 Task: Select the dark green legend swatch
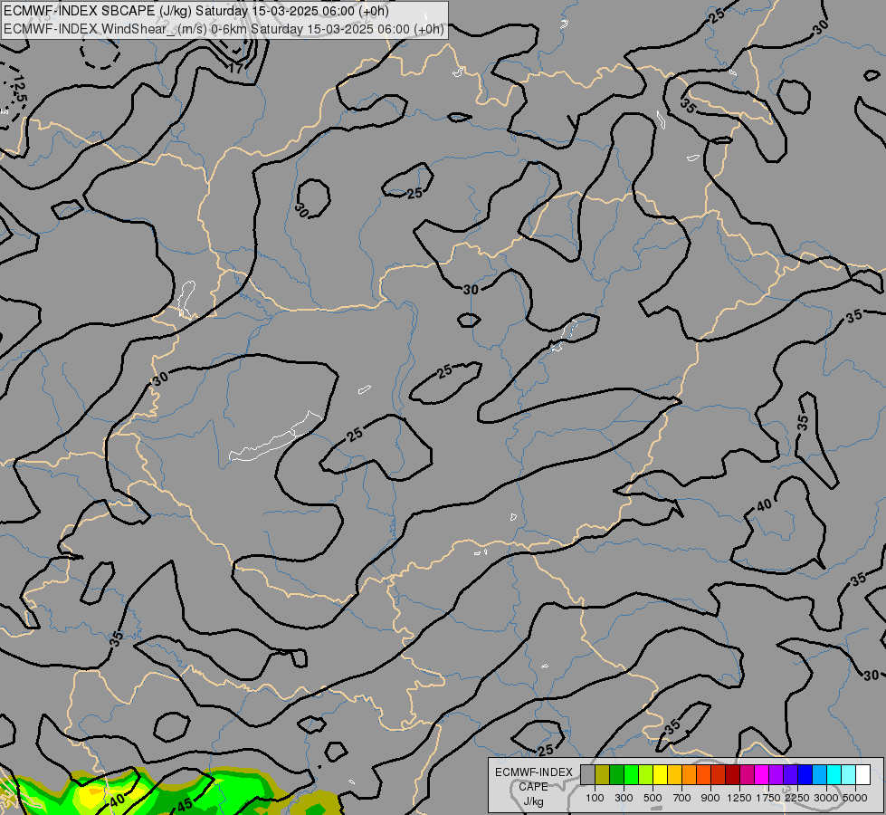[616, 774]
